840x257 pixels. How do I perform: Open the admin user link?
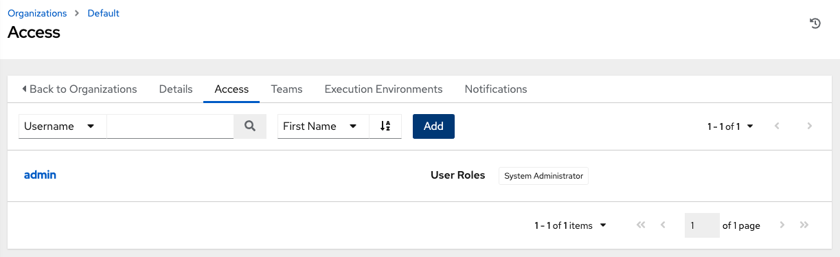click(x=40, y=175)
